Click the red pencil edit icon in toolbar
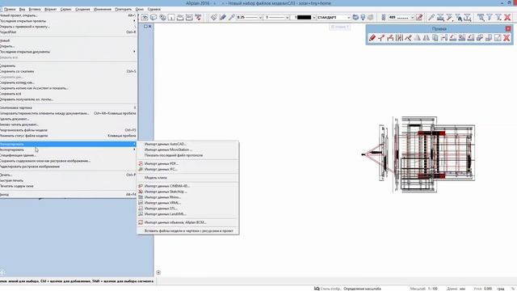The image size is (517, 291). click(419, 18)
